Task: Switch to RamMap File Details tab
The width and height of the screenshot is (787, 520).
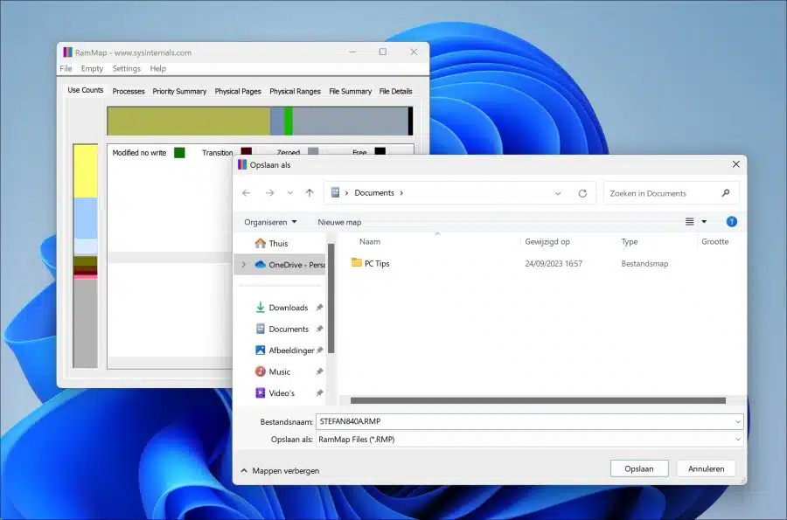Action: point(395,91)
